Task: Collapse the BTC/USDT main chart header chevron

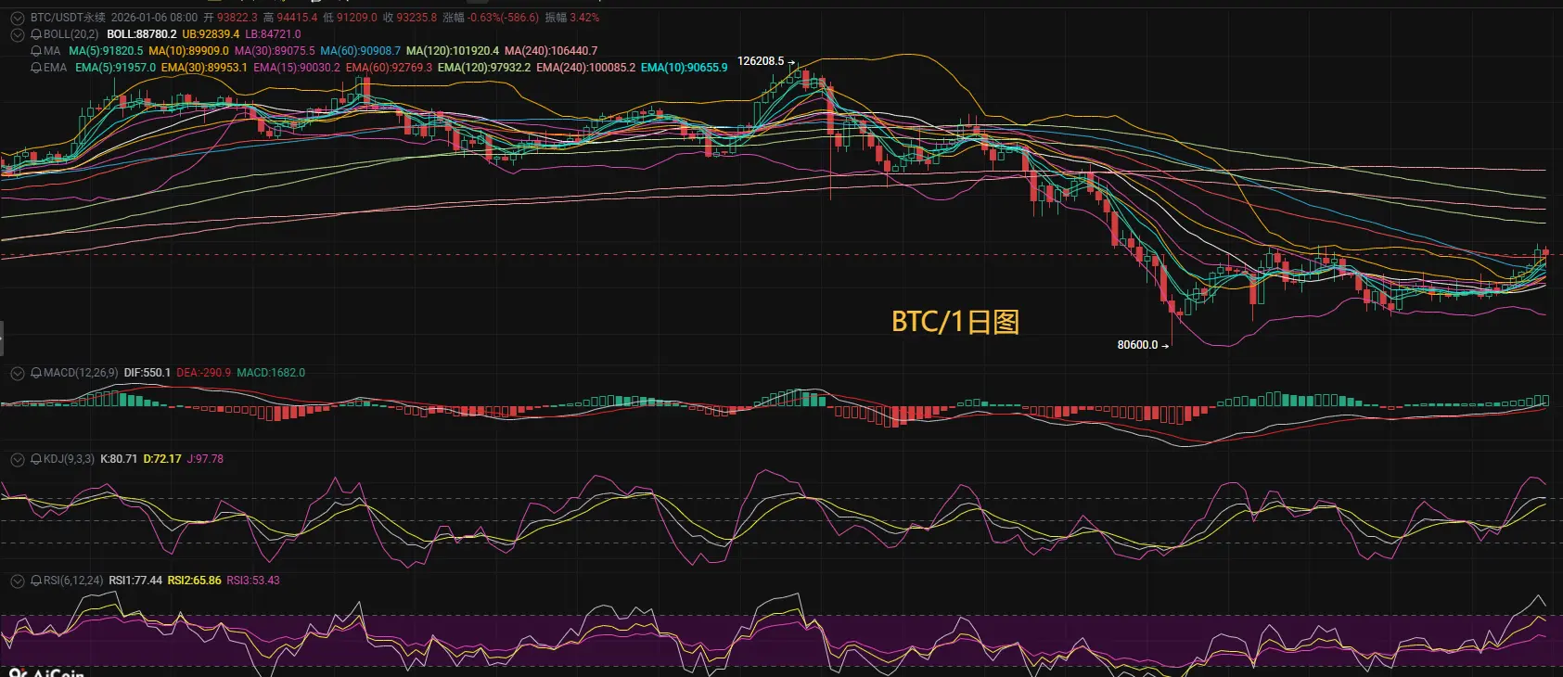Action: click(17, 18)
